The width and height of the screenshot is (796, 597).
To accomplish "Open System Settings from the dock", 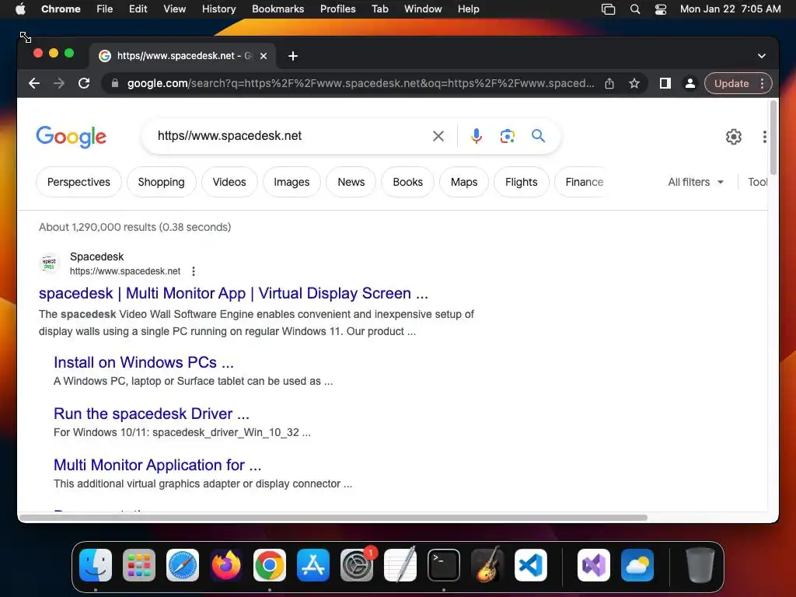I will [x=357, y=565].
